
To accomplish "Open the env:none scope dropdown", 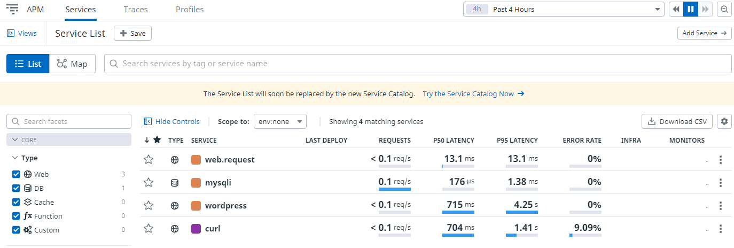I will click(x=279, y=121).
